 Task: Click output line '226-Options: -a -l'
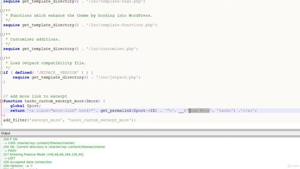point(18,166)
